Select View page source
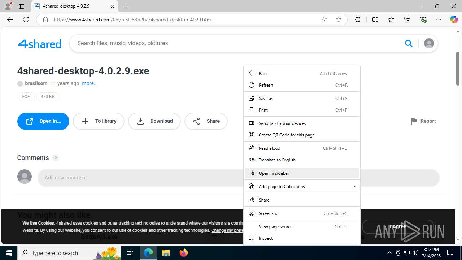Screen dimensions: 462x260 click(x=302, y=226)
